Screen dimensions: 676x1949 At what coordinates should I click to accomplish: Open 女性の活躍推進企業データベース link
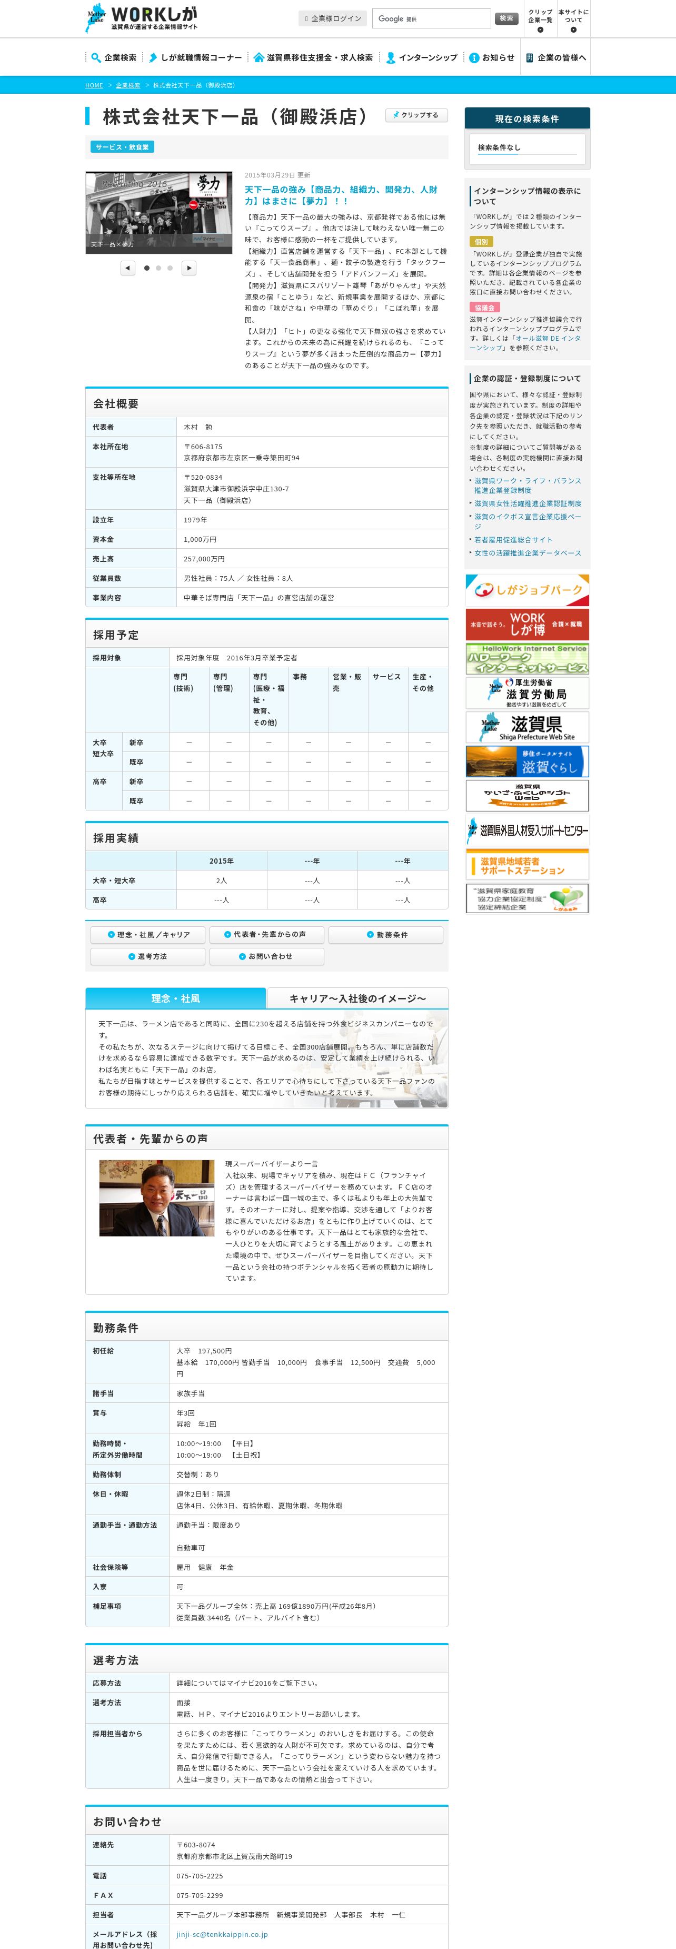pyautogui.click(x=528, y=553)
